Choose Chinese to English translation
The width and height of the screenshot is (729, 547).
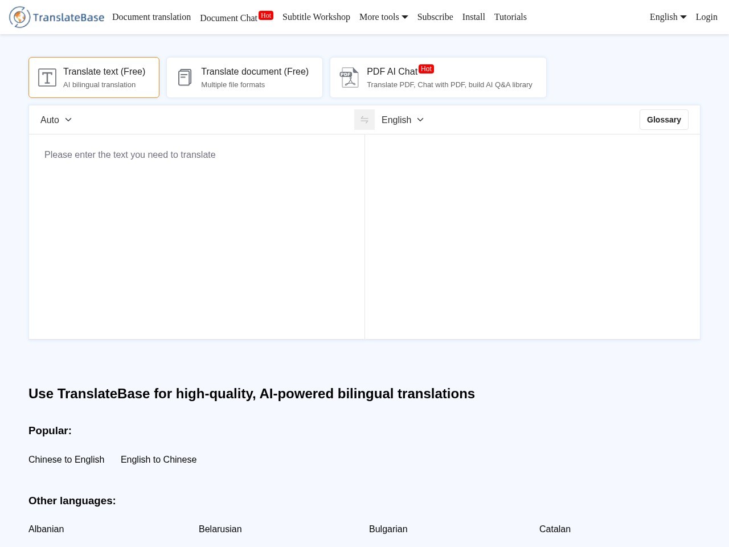[67, 459]
